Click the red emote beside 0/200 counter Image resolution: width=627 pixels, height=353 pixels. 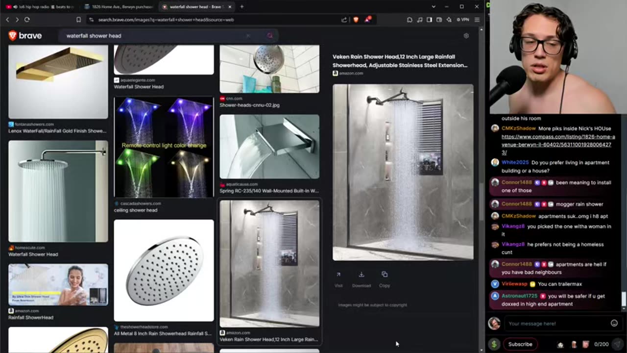coord(586,345)
